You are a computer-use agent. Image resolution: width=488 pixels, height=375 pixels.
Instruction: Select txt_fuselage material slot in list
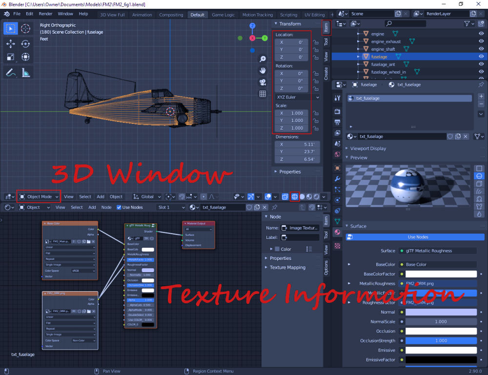pyautogui.click(x=409, y=98)
